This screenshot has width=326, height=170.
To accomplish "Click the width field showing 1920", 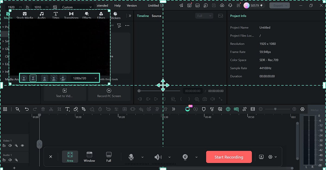I will (11, 7).
